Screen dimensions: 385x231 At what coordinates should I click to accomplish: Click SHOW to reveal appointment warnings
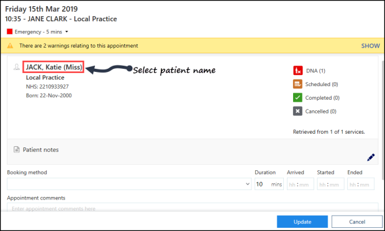[370, 46]
